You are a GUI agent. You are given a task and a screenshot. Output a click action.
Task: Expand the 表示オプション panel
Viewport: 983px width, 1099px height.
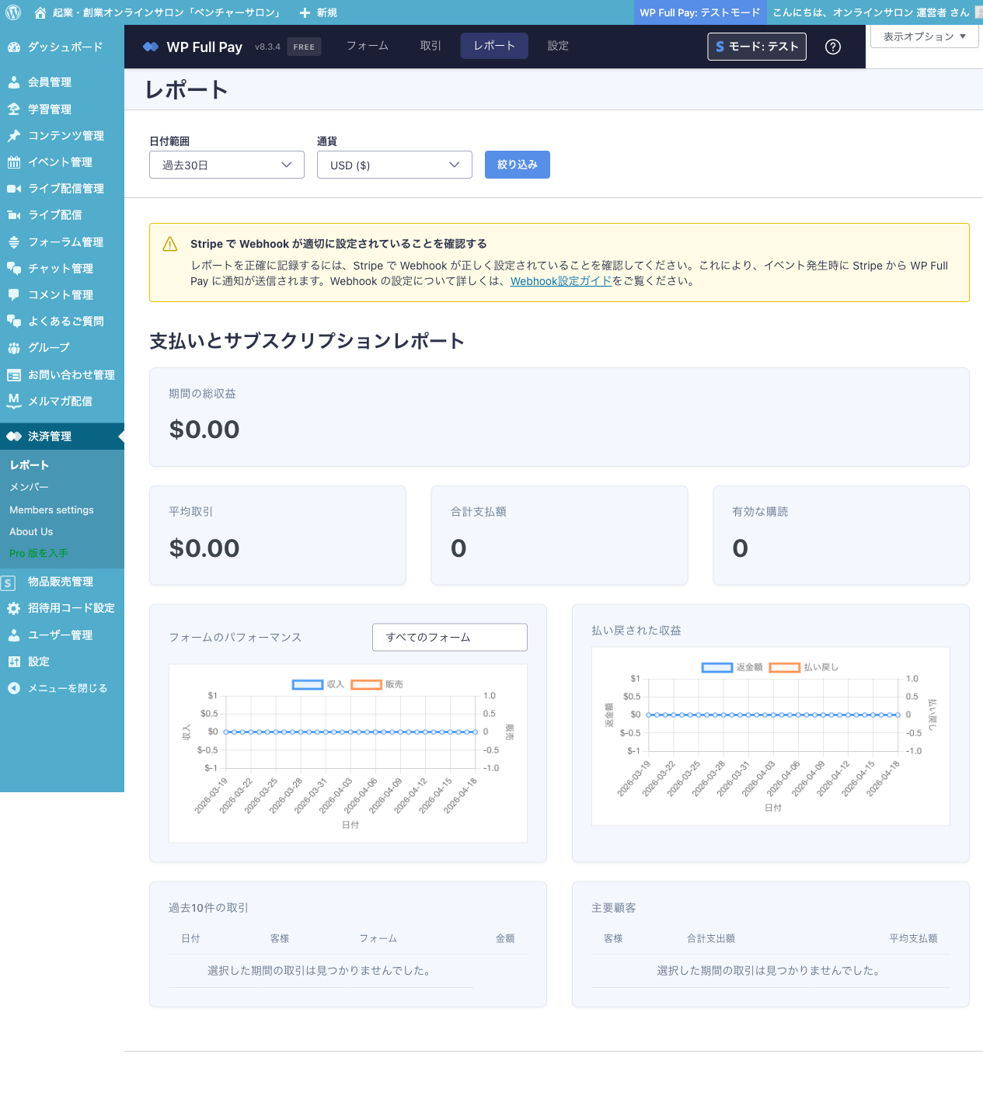[x=924, y=37]
